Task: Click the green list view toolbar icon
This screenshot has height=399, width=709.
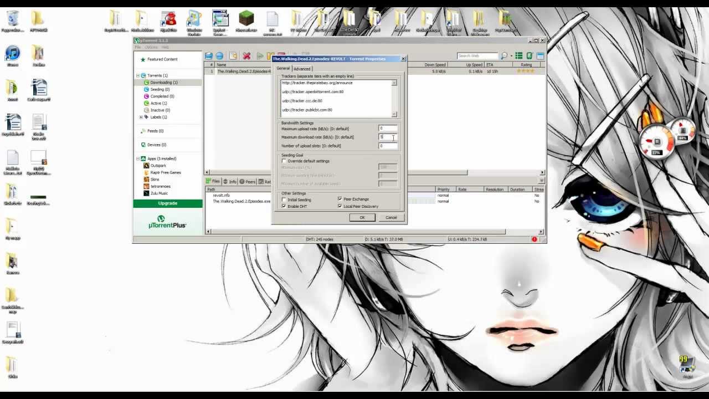Action: point(519,56)
